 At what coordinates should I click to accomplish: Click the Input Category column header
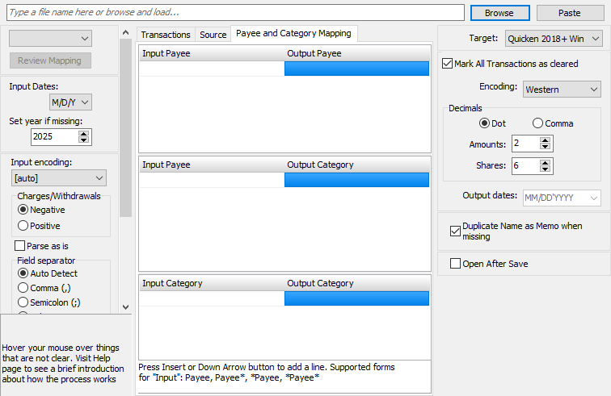(212, 283)
